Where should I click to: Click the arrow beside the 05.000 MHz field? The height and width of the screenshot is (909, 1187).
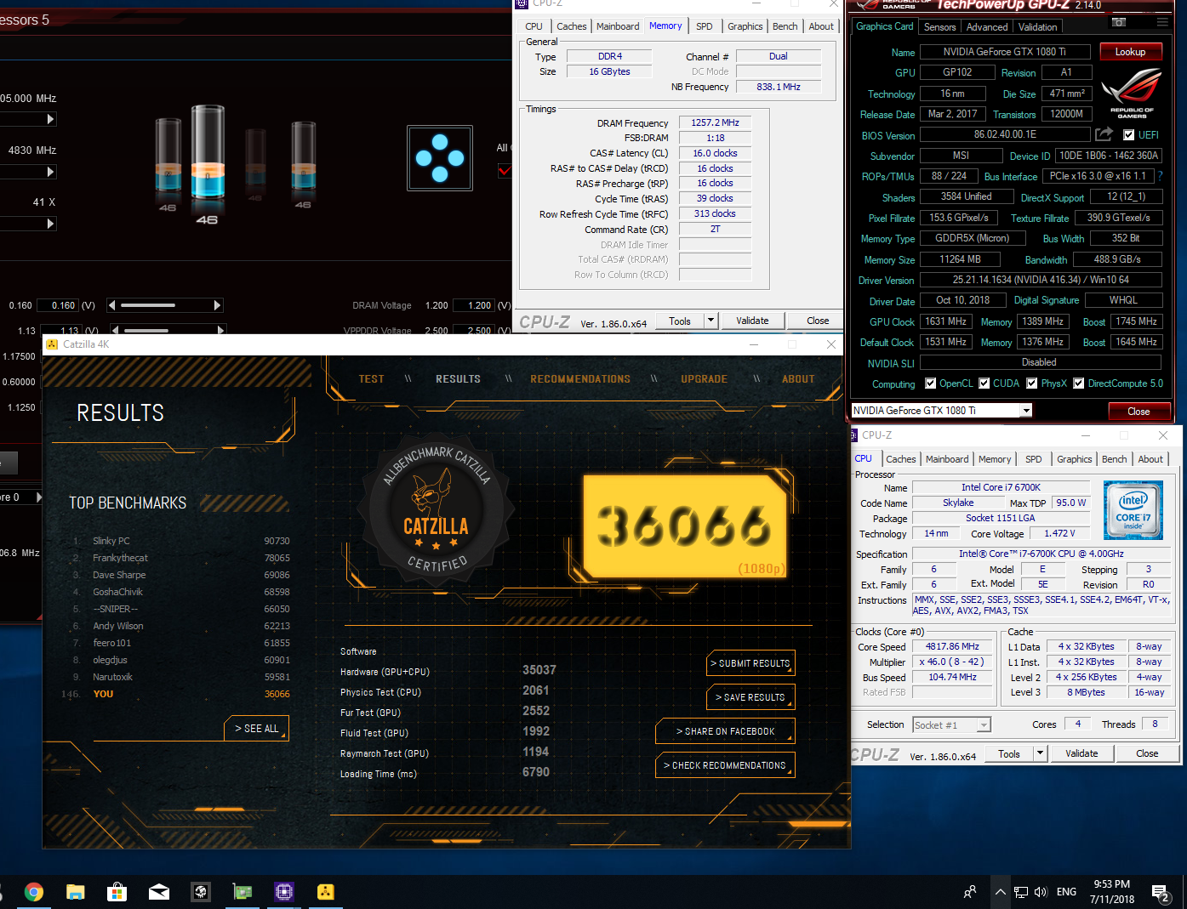pyautogui.click(x=50, y=119)
